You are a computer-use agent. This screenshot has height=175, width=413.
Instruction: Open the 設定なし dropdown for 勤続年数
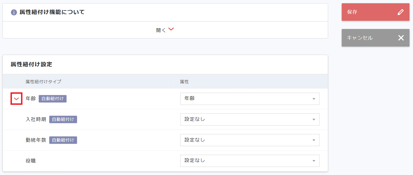coord(249,140)
